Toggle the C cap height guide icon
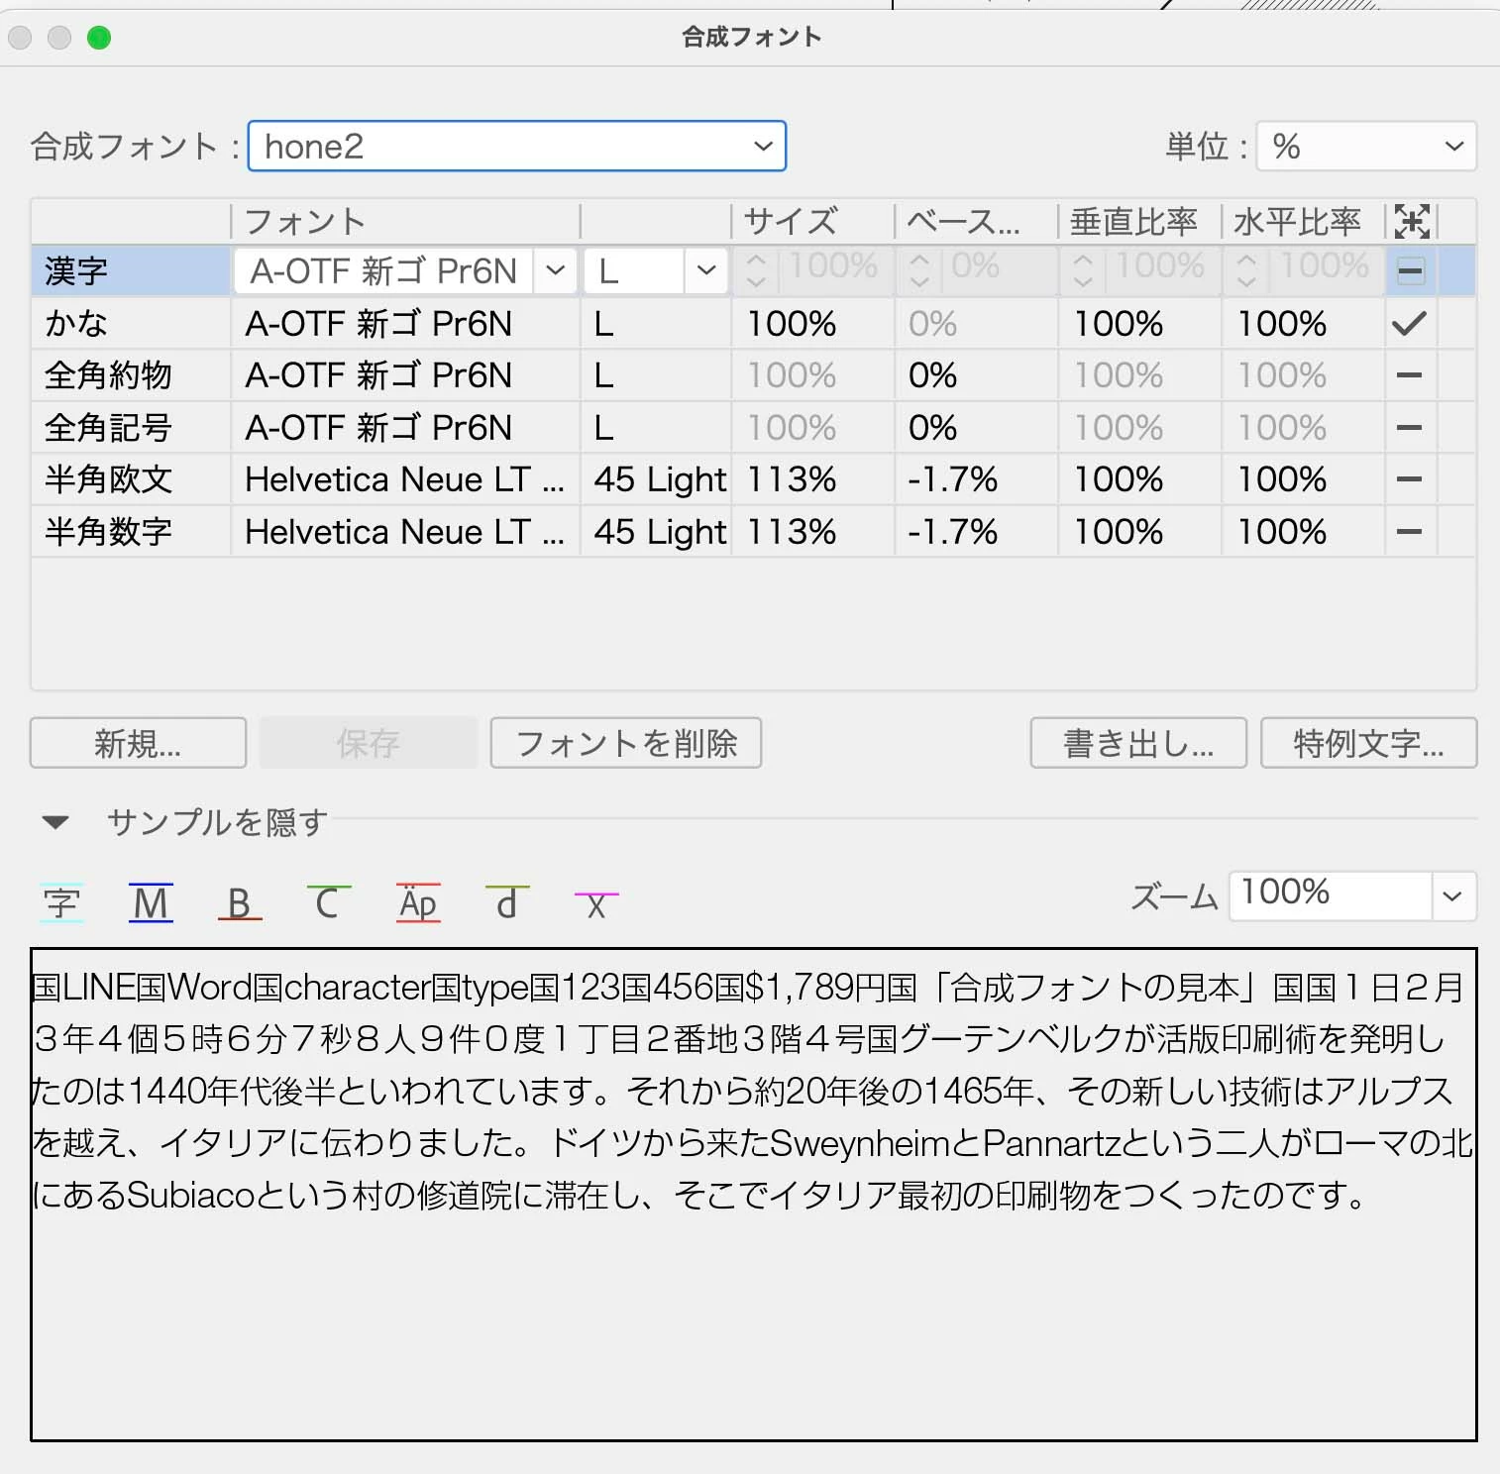The width and height of the screenshot is (1500, 1474). coord(328,902)
